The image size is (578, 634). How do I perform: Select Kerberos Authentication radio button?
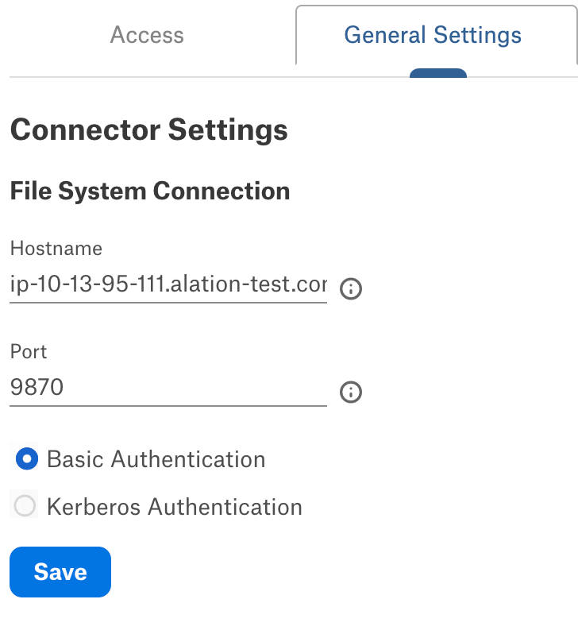click(25, 505)
